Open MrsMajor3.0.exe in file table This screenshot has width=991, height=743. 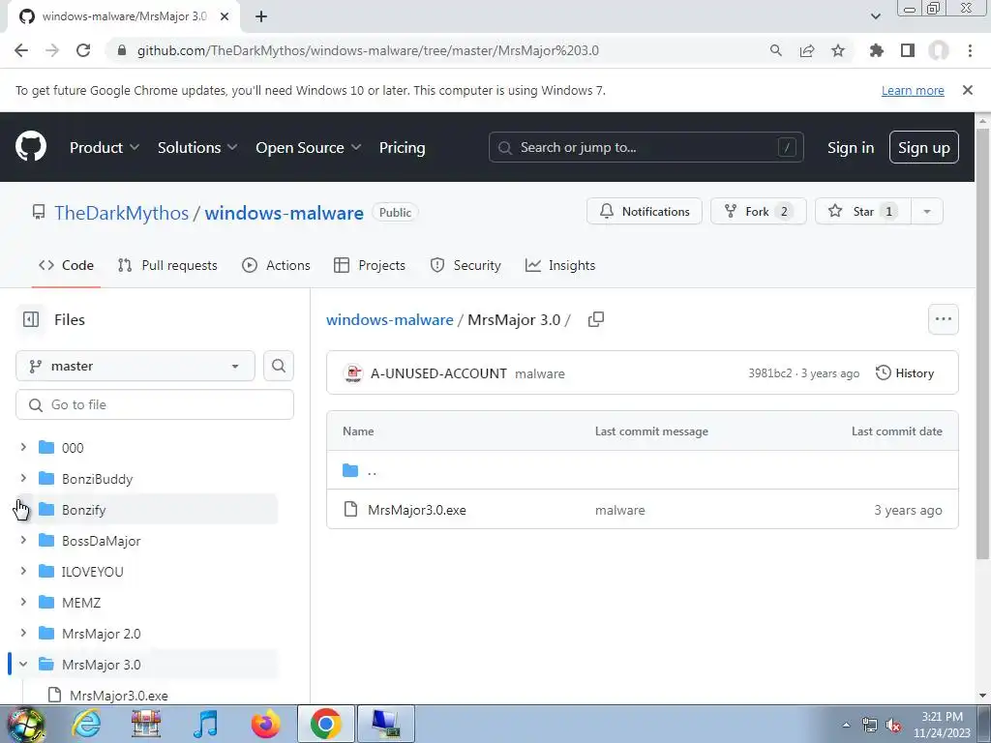(417, 510)
